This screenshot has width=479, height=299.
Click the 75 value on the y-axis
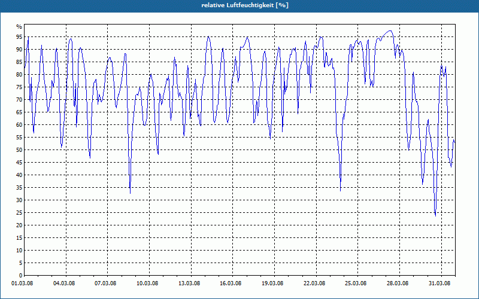point(19,87)
